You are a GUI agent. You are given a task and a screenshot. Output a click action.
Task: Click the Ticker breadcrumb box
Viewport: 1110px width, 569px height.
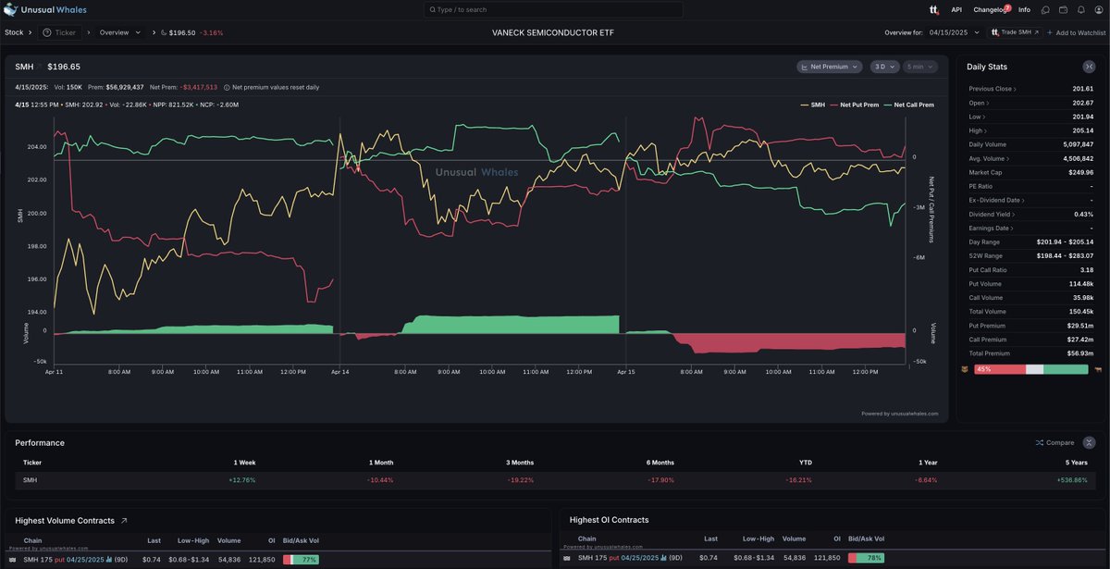point(60,32)
